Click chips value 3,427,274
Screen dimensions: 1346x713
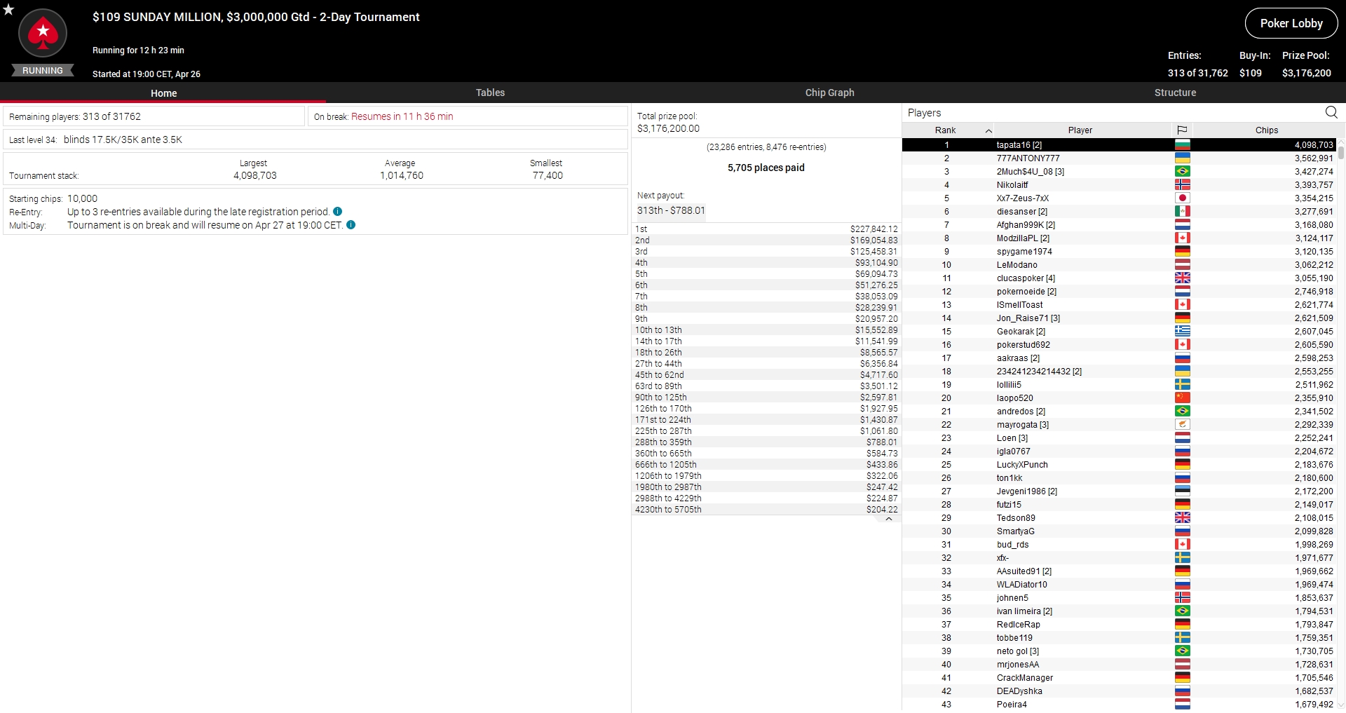click(1313, 172)
